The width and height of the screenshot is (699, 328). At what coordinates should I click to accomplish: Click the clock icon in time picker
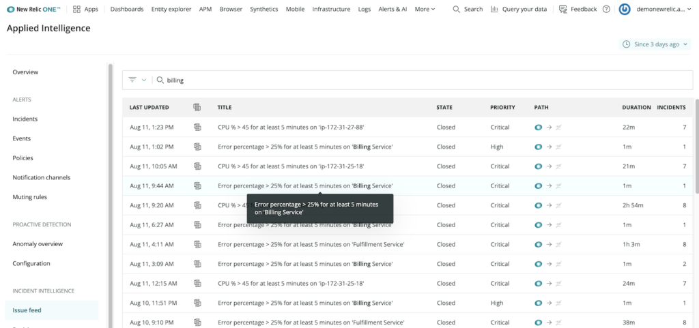627,44
